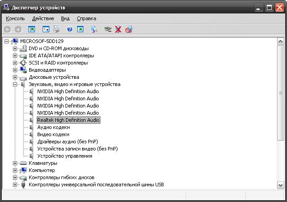Expand the DVD и CD-ROM дисководы node

click(15, 48)
